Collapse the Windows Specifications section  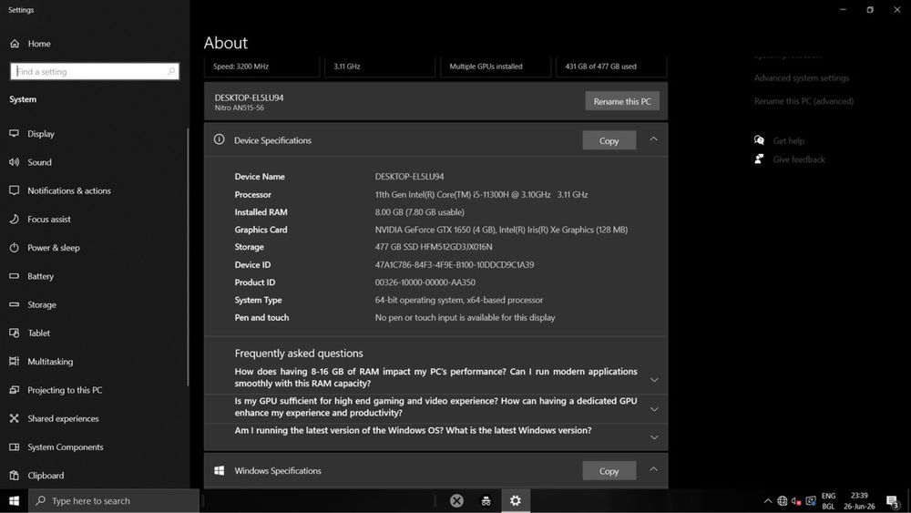[653, 469]
